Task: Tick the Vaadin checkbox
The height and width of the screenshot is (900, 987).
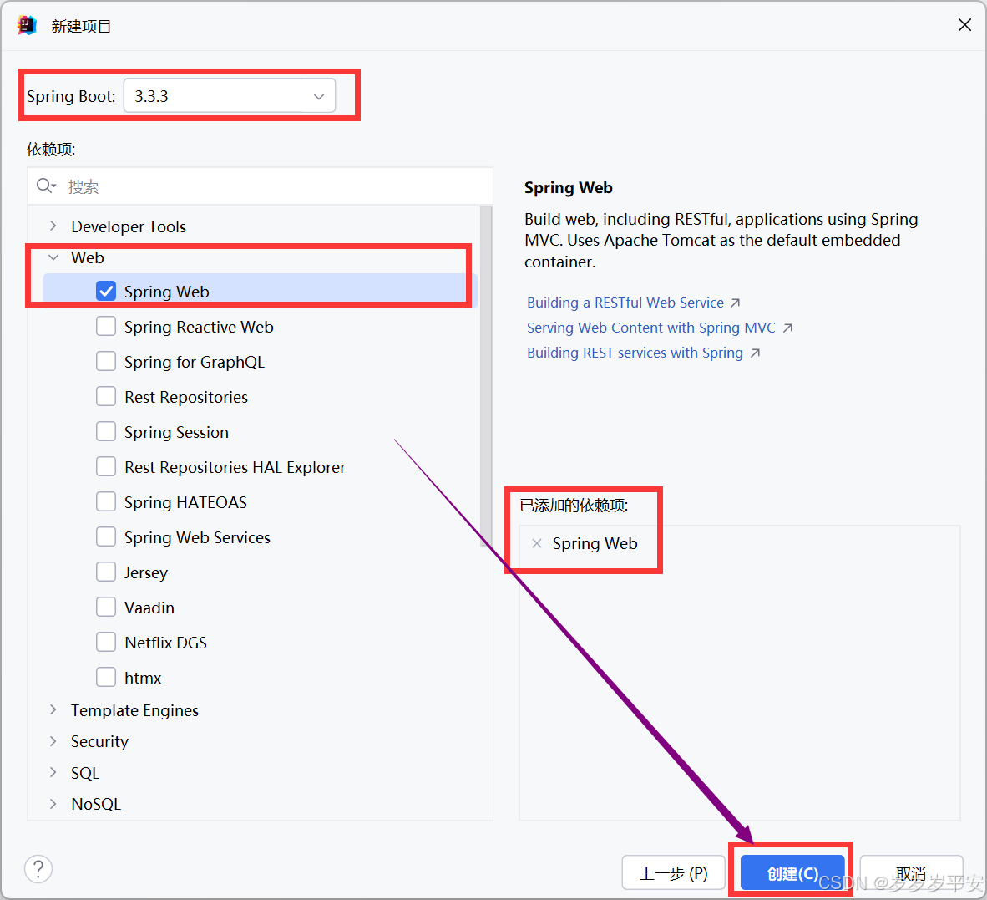Action: (106, 608)
